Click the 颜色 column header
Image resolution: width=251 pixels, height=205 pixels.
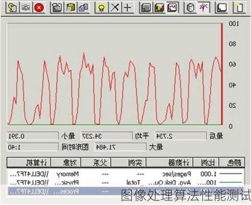[232, 162]
